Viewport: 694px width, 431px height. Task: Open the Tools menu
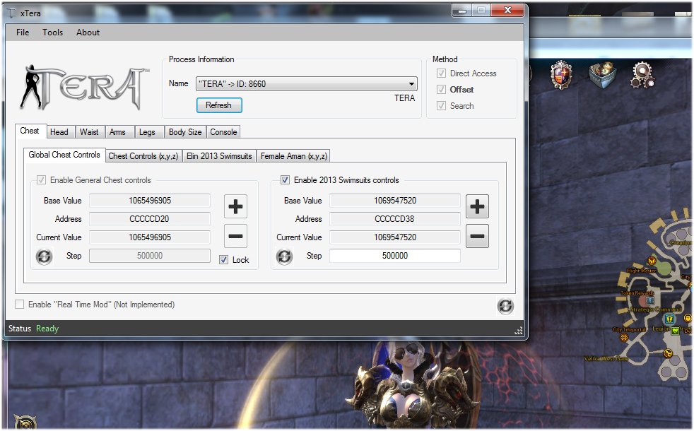click(x=52, y=33)
